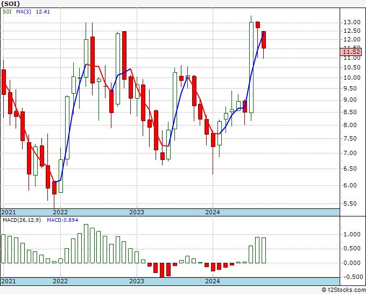The image size is (366, 294).
Task: Click the 2021 label on MACD time axis
Action: click(x=9, y=281)
